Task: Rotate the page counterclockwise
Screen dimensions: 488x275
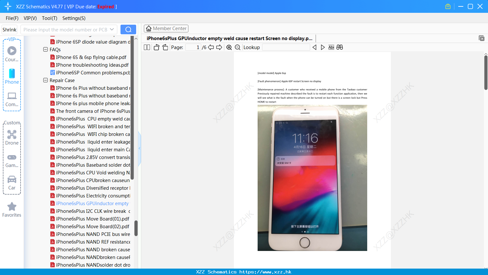Action: [x=156, y=47]
